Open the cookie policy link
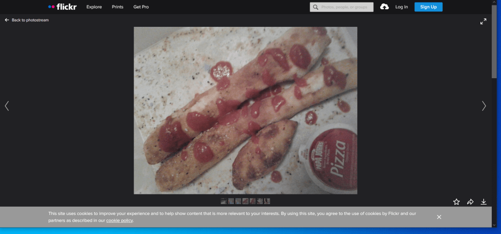501x234 pixels. [x=119, y=221]
